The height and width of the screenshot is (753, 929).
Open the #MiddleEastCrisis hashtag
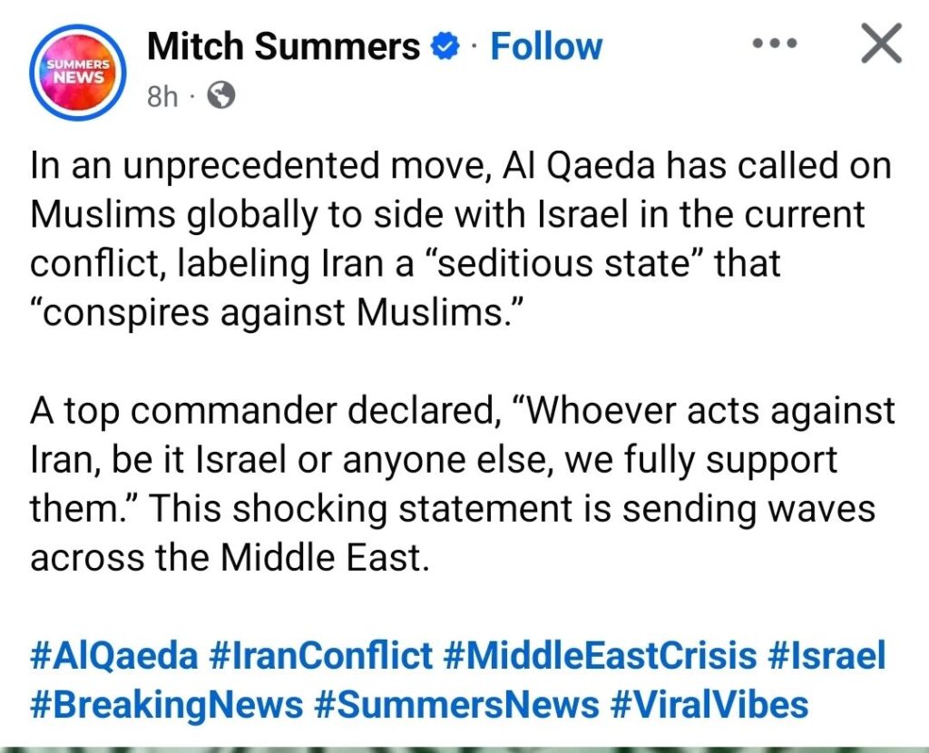coord(601,655)
